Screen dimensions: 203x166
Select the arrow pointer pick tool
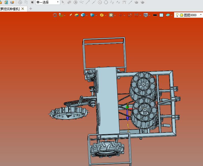coord(63,2)
